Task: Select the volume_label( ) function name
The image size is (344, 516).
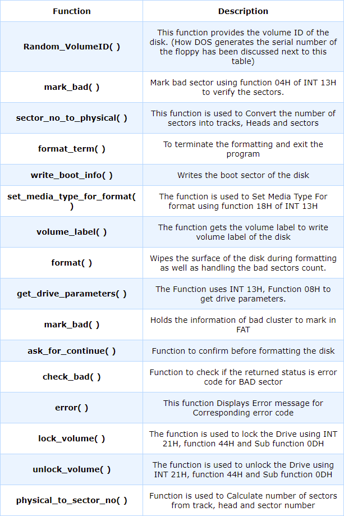Action: [x=71, y=232]
